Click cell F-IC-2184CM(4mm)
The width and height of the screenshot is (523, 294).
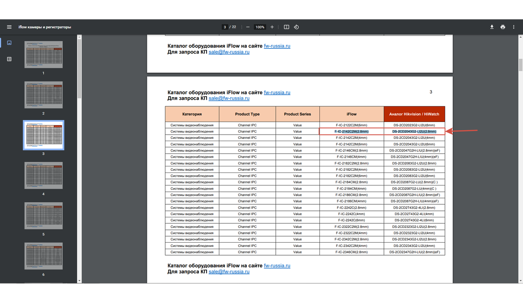coord(352,189)
